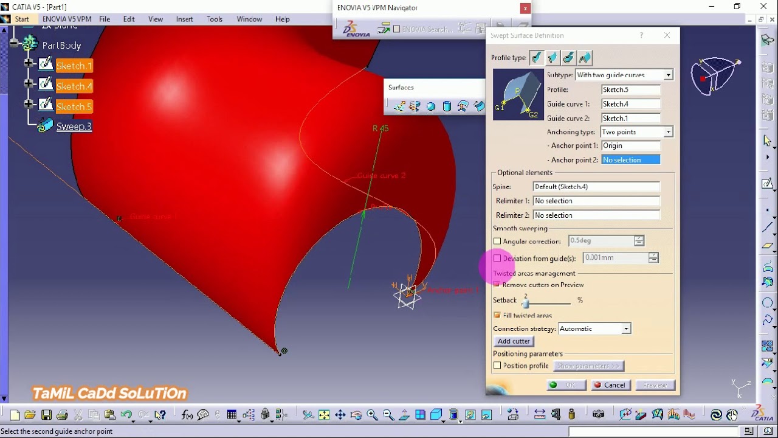The height and width of the screenshot is (438, 778).
Task: Click the New document icon
Action: [x=15, y=415]
